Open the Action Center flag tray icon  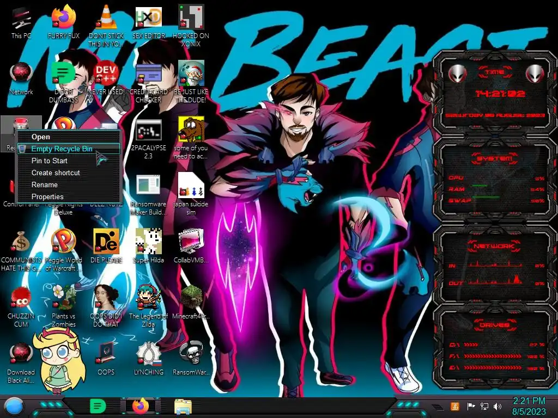[x=471, y=406]
